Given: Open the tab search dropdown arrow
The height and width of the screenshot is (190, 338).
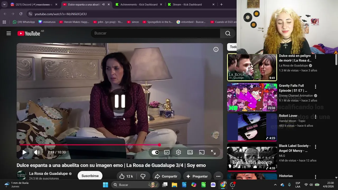Looking at the screenshot, I should tap(4, 4).
